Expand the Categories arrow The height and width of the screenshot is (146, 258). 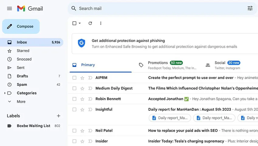[5, 93]
